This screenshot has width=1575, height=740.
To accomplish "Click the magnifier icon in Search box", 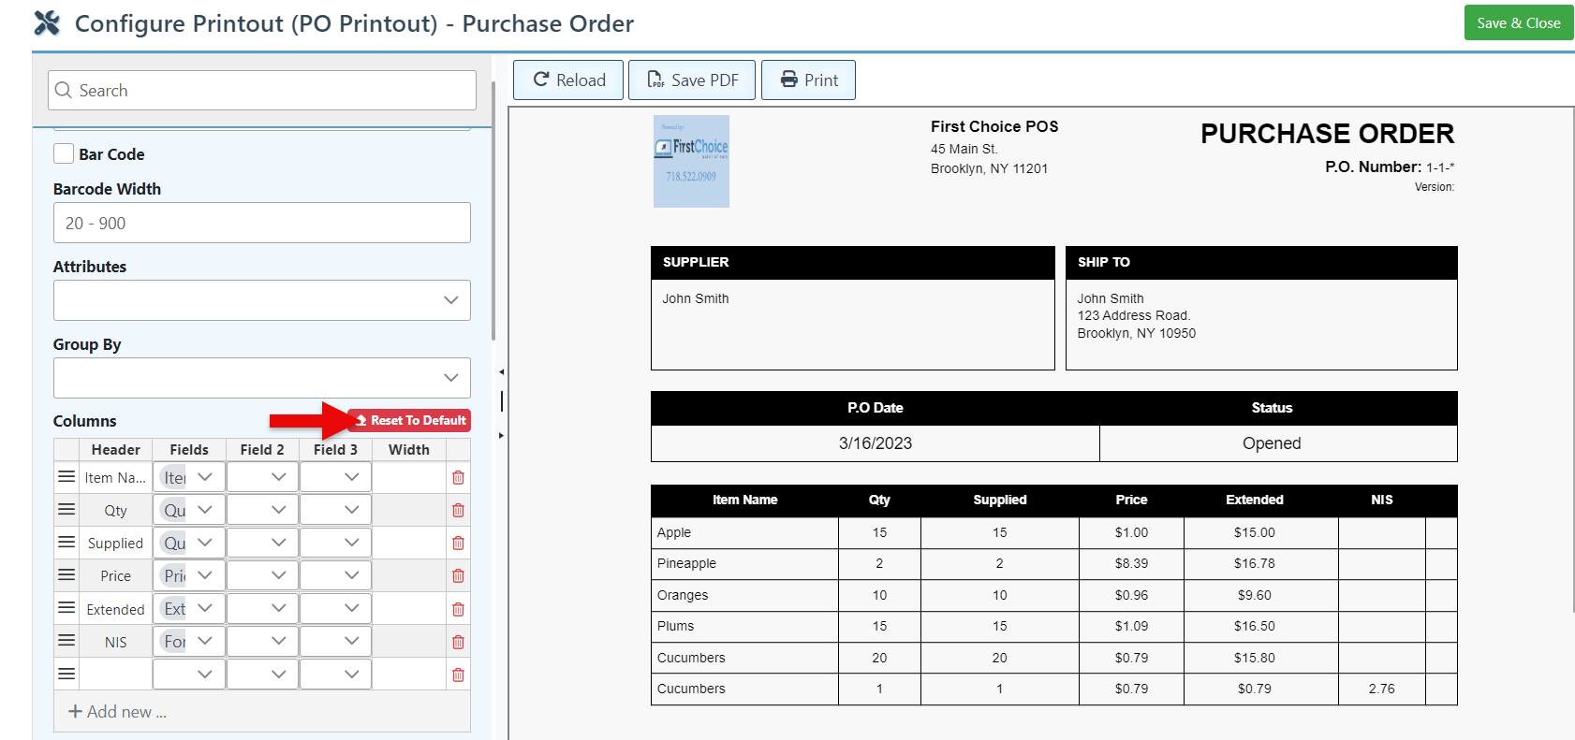I will 64,91.
